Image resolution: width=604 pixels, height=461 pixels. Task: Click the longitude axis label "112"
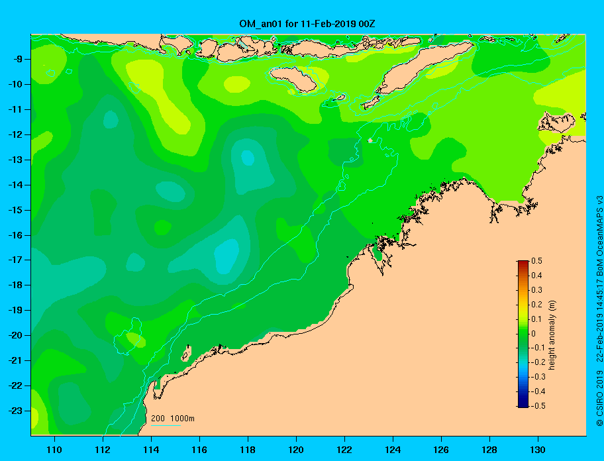103,450
